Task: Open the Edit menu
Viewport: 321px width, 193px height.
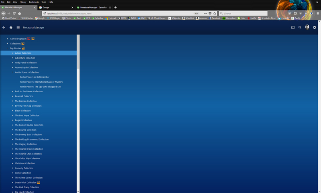Action: tap(8, 2)
